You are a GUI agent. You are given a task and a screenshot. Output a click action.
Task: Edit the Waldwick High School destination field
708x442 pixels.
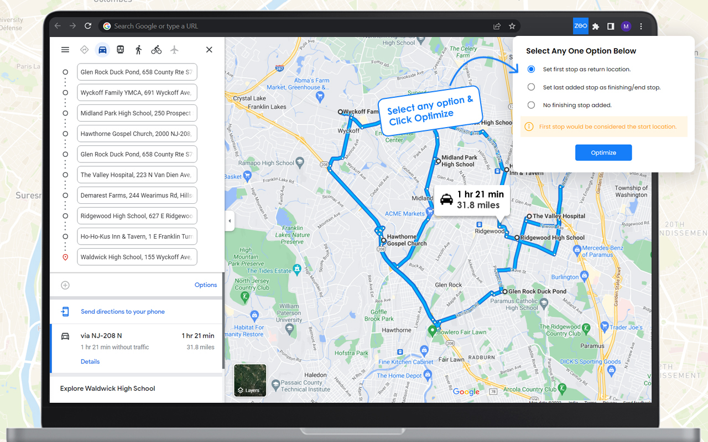click(137, 256)
